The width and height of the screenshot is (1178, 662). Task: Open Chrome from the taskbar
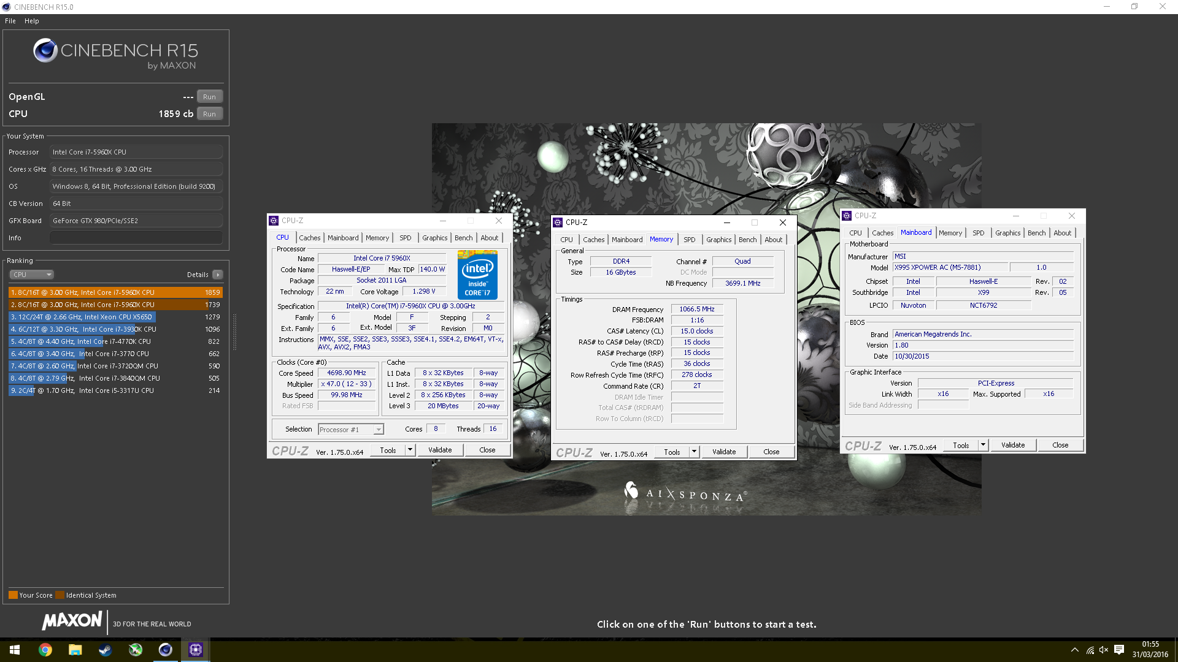click(x=45, y=650)
